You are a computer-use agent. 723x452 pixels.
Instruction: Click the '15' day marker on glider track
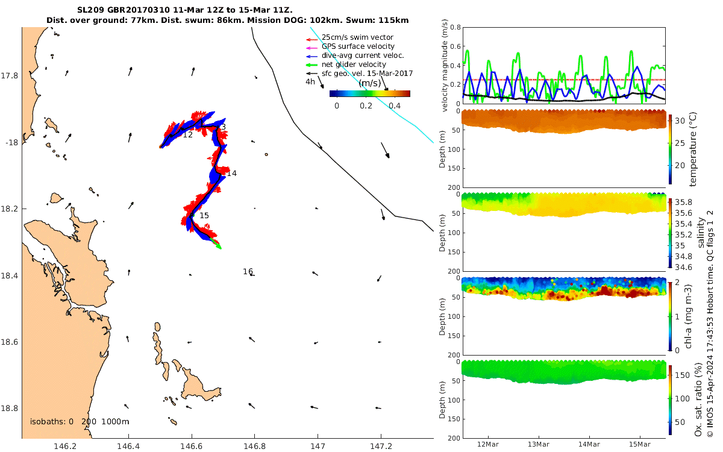click(x=204, y=215)
